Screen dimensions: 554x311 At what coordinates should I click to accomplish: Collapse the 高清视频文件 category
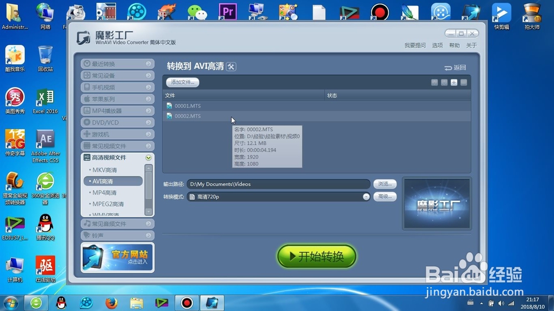coord(117,158)
